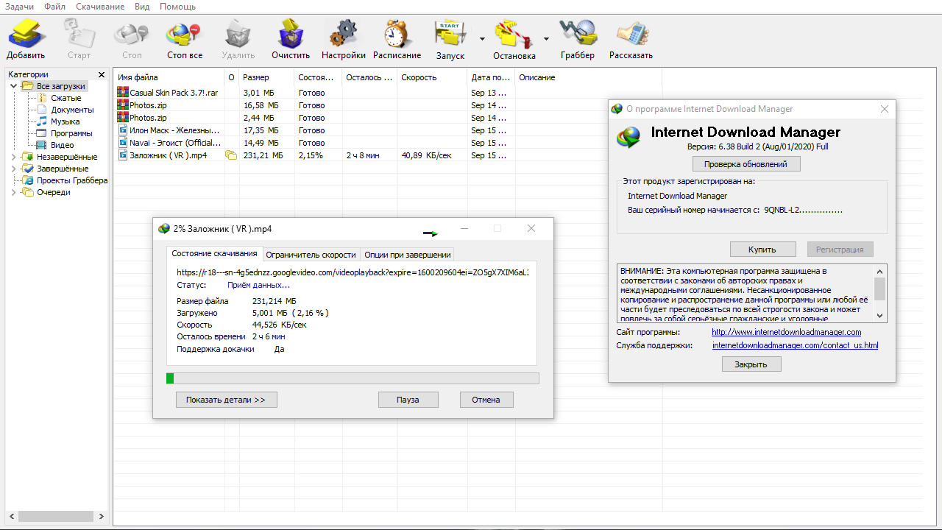Click the license text scrollbar down arrow
This screenshot has height=530, width=942.
[x=880, y=315]
